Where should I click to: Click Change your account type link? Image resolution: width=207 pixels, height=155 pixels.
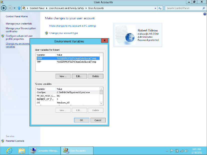click(x=64, y=32)
